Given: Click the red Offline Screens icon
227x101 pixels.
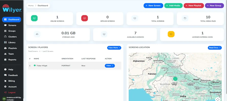Looking at the screenshot, I should (x=85, y=18).
